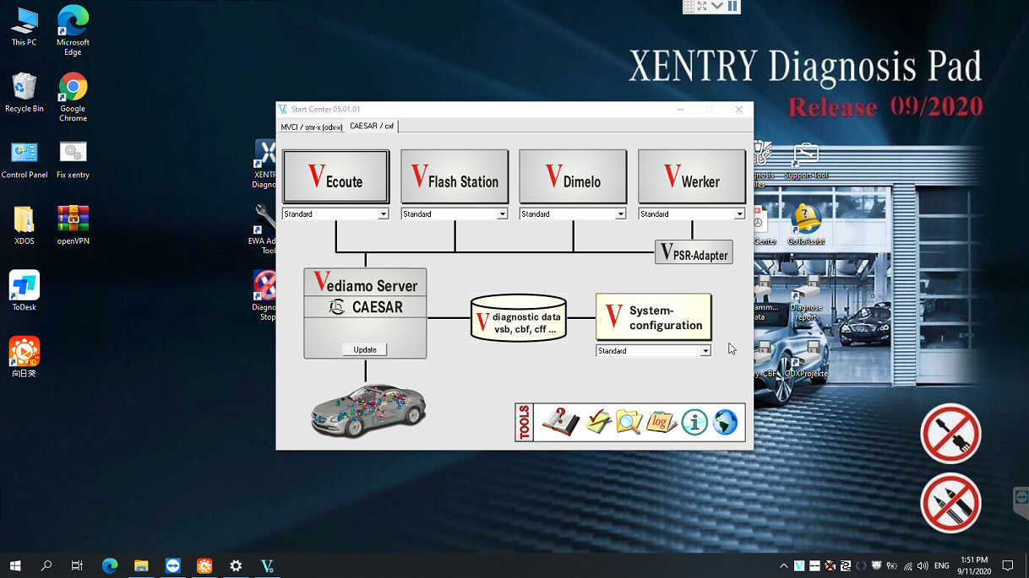Select Control Panel desktop icon

pyautogui.click(x=24, y=159)
